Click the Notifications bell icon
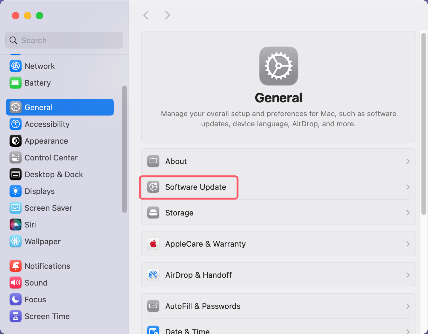428x334 pixels. click(x=16, y=266)
